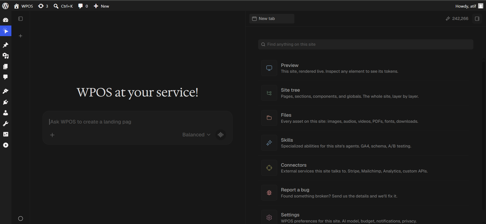This screenshot has height=224, width=486.
Task: Open the Ctrl+K search command
Action: pyautogui.click(x=63, y=6)
